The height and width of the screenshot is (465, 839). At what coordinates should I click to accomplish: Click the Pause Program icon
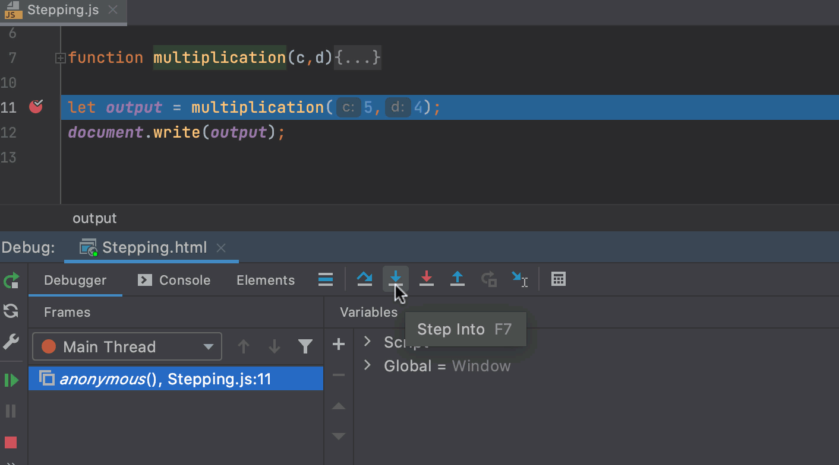(x=11, y=411)
